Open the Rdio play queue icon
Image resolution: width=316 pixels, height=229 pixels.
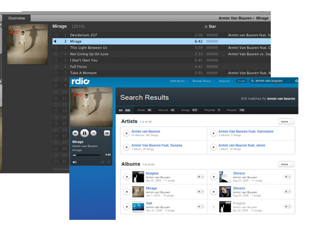[107, 133]
